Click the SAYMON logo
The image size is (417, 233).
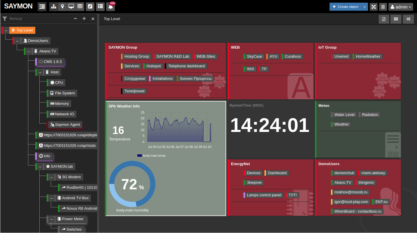click(x=18, y=6)
